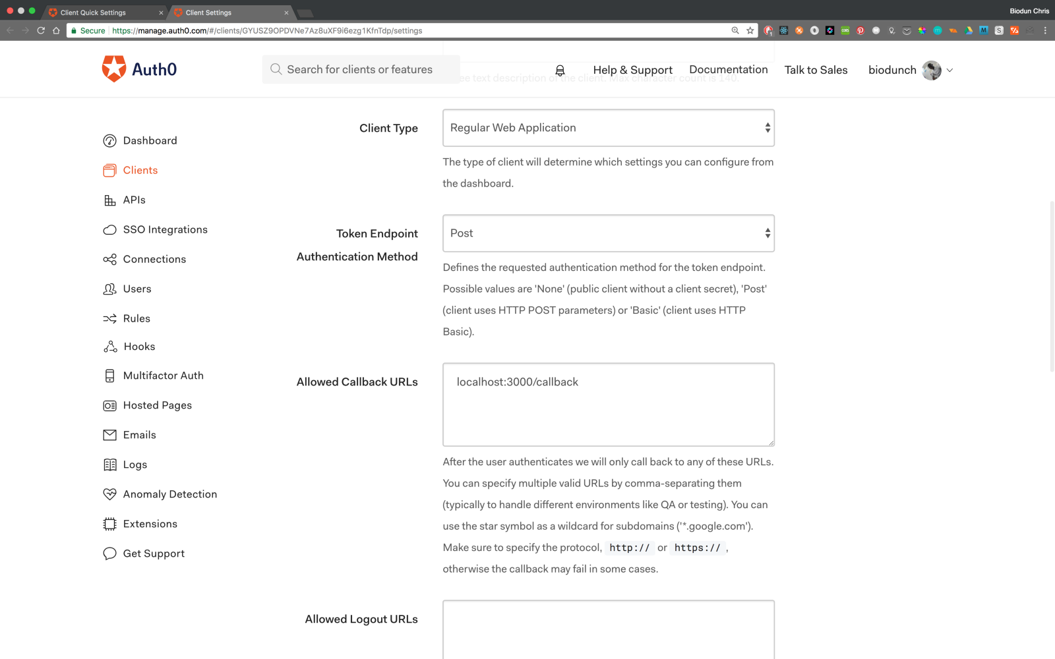Open the Pinterest extension icon
1055x659 pixels.
pyautogui.click(x=860, y=30)
